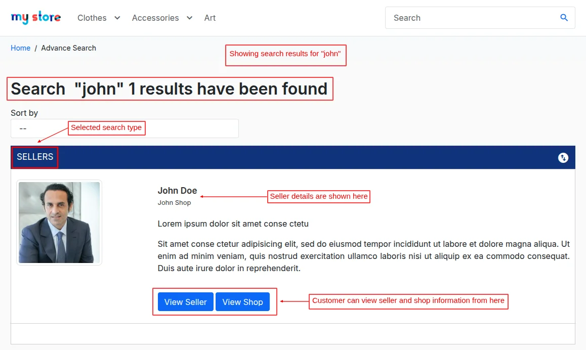Click the John Shop shop name
The width and height of the screenshot is (586, 350).
[174, 202]
